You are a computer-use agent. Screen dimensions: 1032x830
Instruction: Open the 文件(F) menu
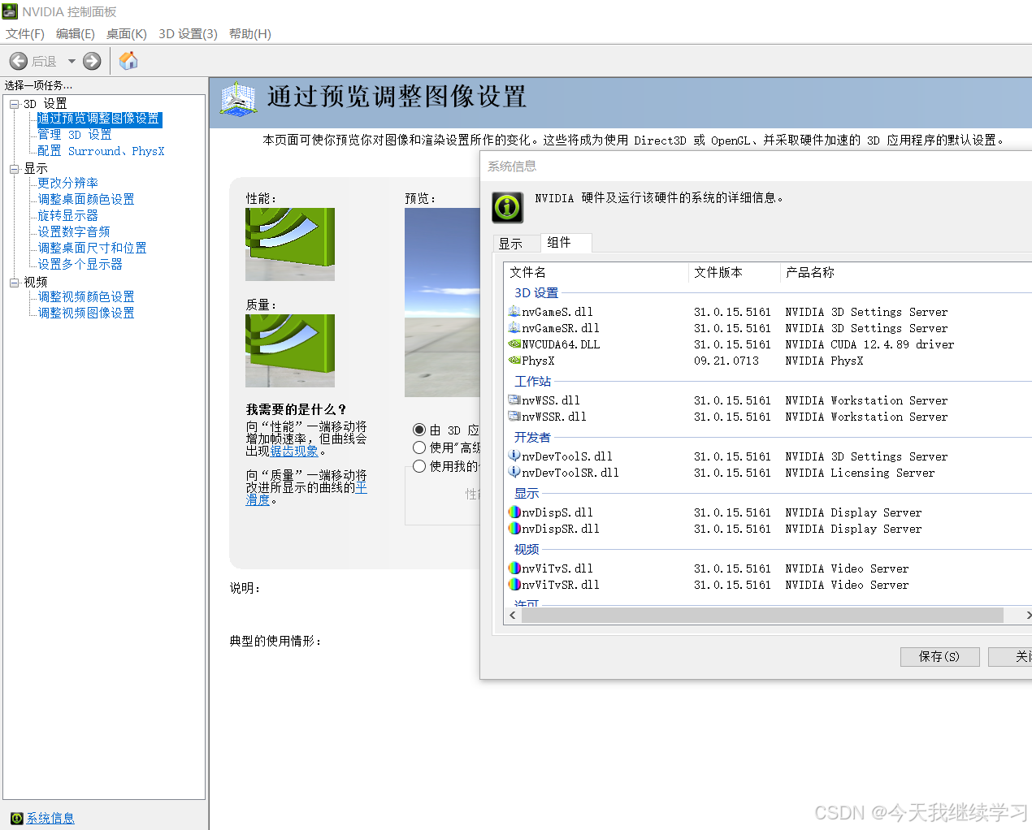click(25, 34)
